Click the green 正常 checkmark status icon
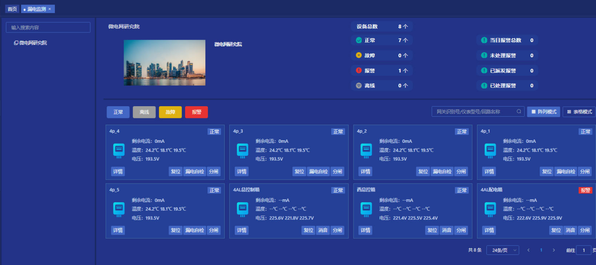Viewport: 596px width, 265px height. point(359,40)
